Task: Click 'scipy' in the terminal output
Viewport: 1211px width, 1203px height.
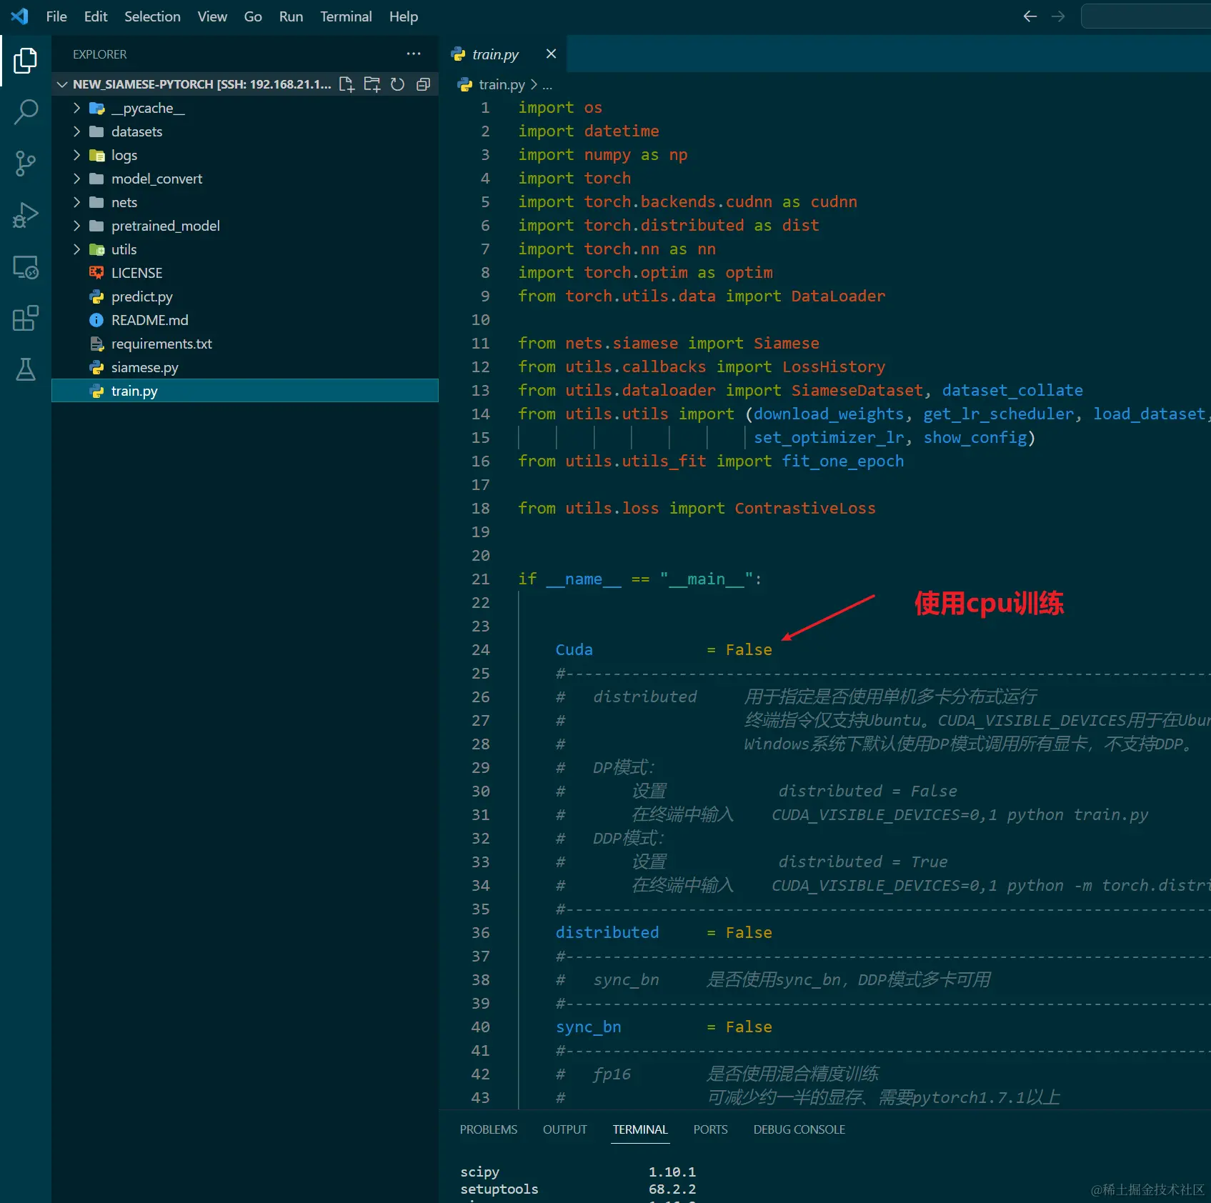Action: pos(480,1172)
